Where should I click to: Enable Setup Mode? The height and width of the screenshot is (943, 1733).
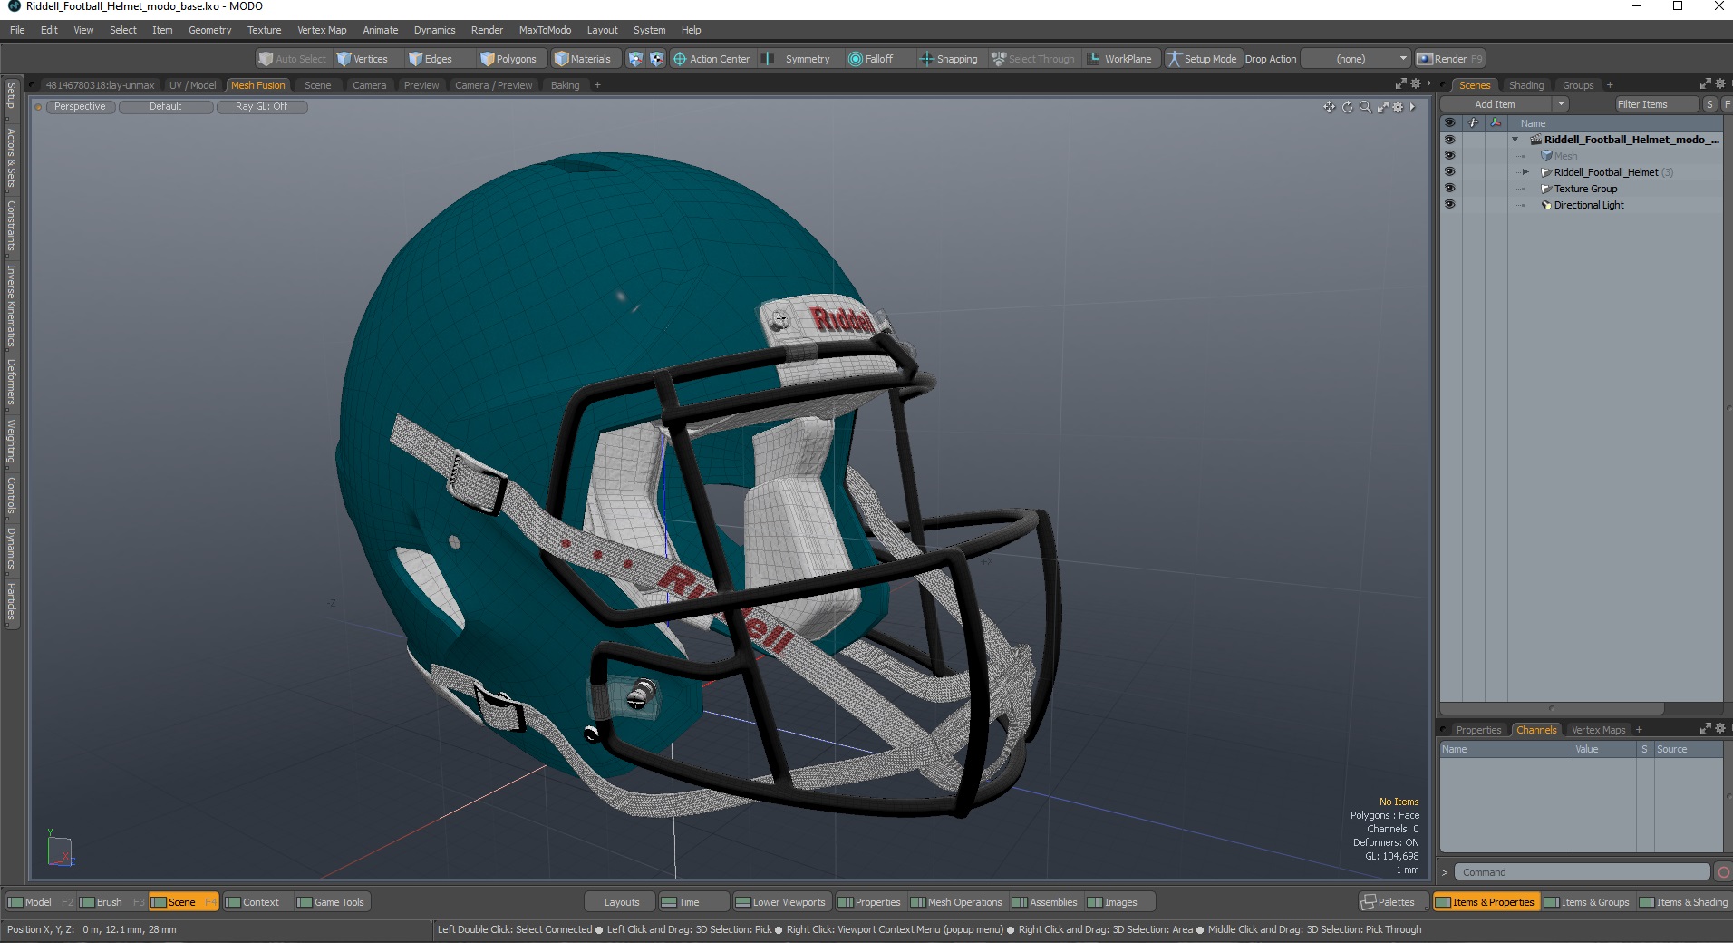tap(1202, 59)
